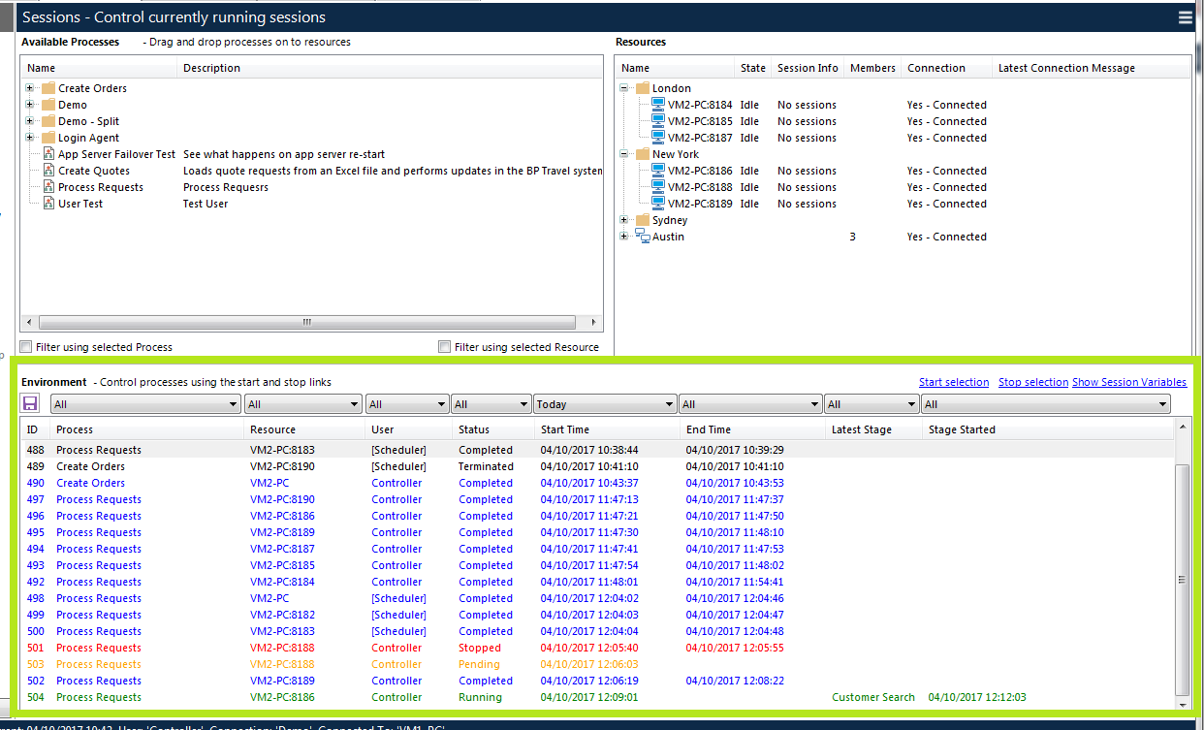Open the Stage Started filter dropdown
Image resolution: width=1204 pixels, height=730 pixels.
(x=1046, y=404)
